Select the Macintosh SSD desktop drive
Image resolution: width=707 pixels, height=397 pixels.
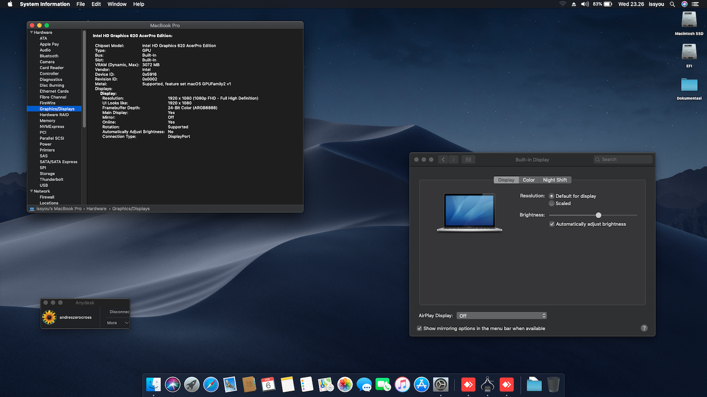[x=689, y=23]
